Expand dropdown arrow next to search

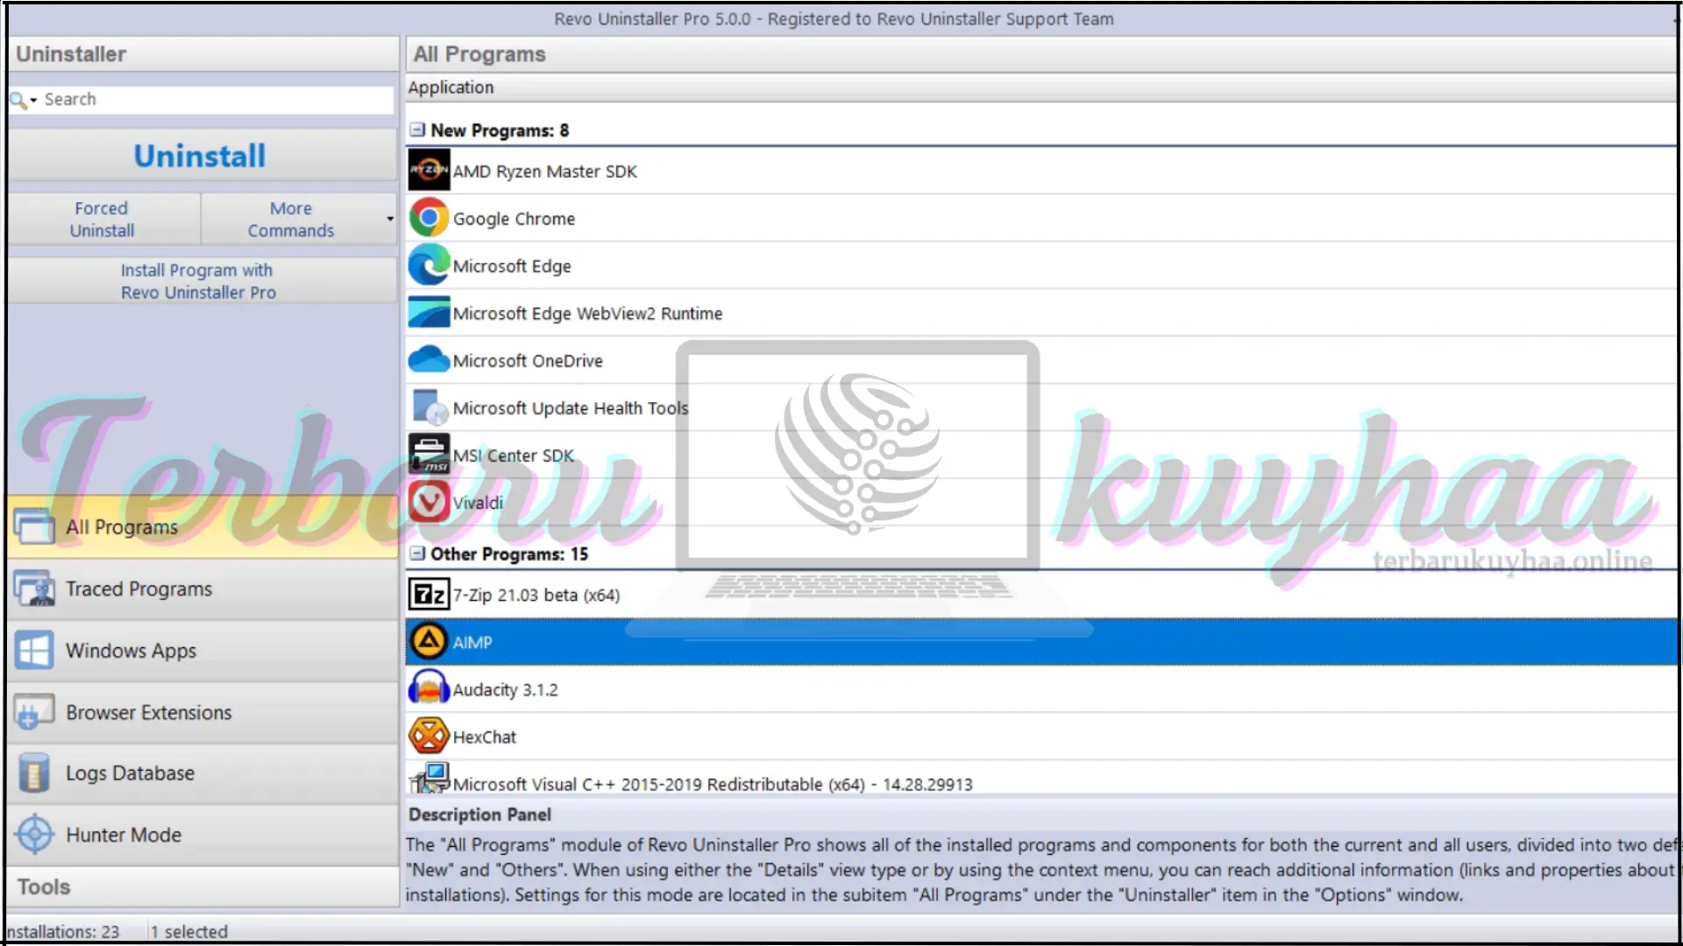(32, 99)
